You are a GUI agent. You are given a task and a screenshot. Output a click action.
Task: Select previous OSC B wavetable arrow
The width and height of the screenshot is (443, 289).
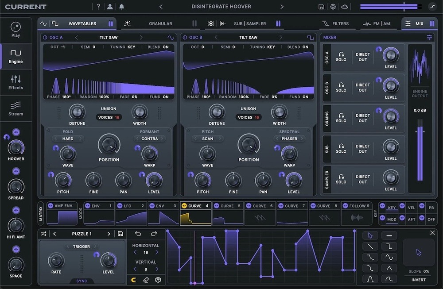216,37
